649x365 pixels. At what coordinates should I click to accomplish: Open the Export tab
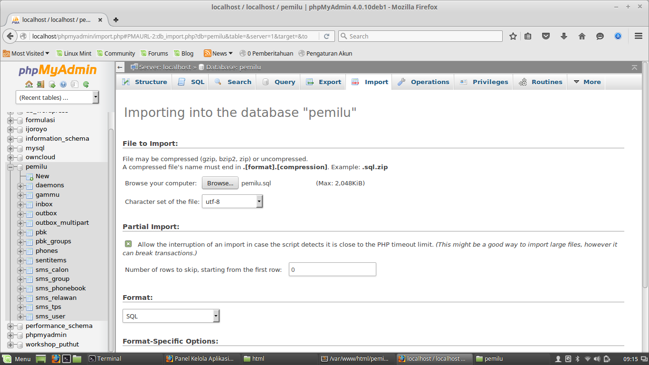click(324, 82)
